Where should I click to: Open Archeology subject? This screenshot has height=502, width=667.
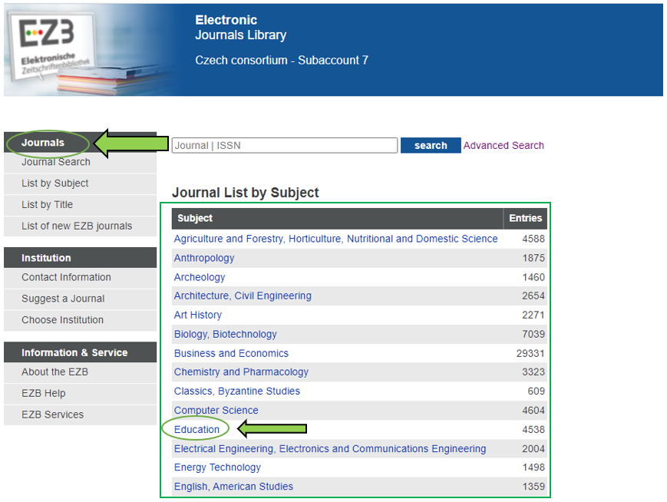pyautogui.click(x=200, y=277)
